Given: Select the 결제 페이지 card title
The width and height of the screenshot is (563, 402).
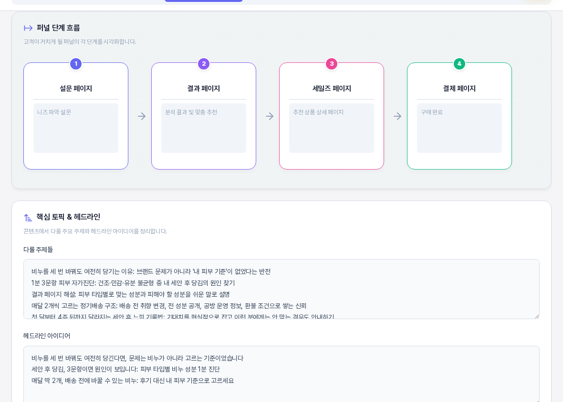Looking at the screenshot, I should tap(459, 89).
